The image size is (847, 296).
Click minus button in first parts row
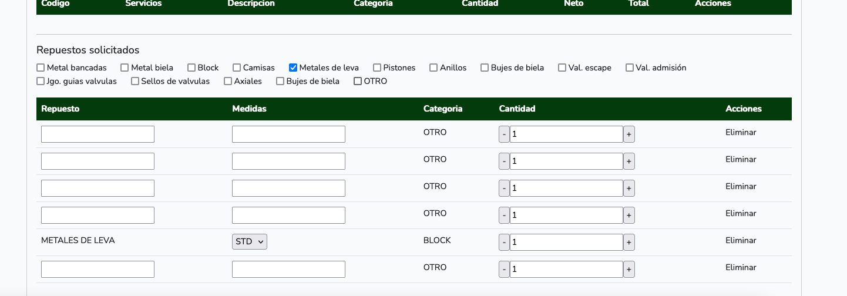(x=504, y=134)
